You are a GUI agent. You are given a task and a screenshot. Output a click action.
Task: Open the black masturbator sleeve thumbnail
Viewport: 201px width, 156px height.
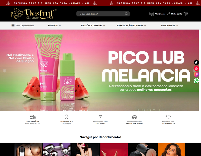(x=143, y=150)
